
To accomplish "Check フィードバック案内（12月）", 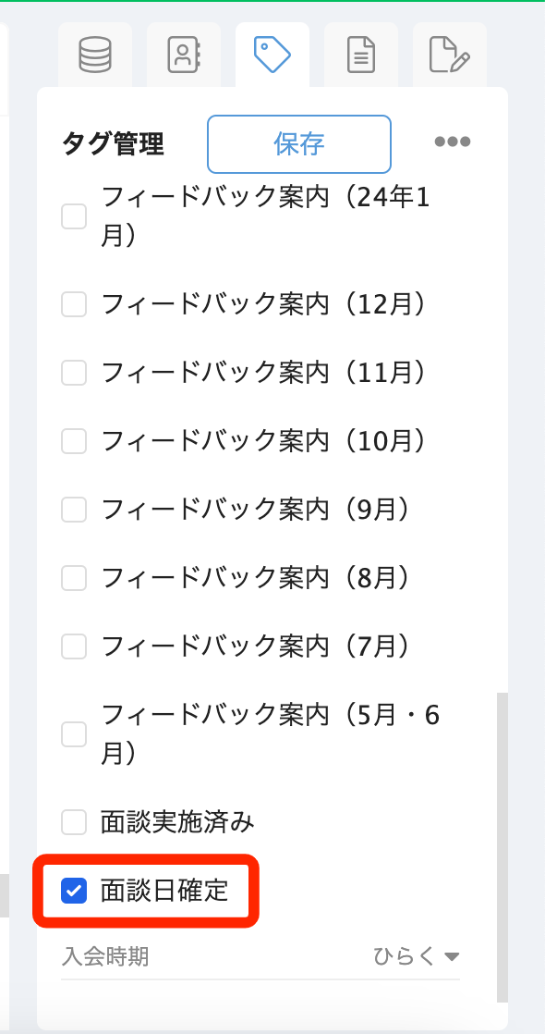I will (73, 303).
